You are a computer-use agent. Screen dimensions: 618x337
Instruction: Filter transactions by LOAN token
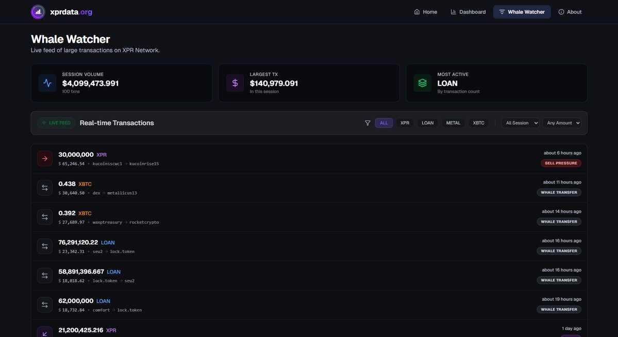coord(428,123)
